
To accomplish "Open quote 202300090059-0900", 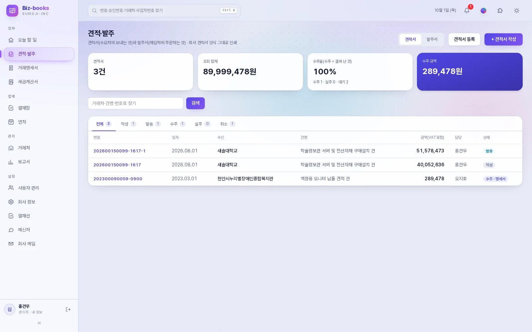I will [x=118, y=179].
